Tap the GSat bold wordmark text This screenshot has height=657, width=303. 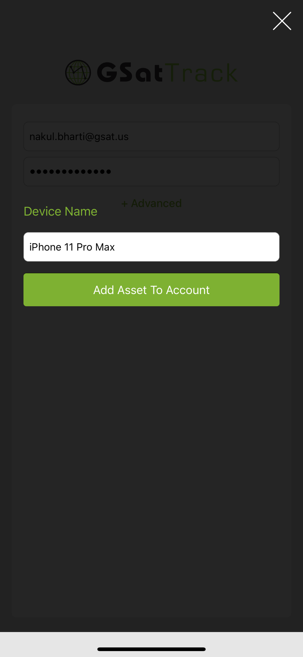point(130,73)
